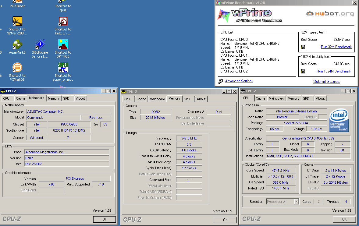Image resolution: width=359 pixels, height=226 pixels.
Task: Click the Multiplier x 13.0 field
Action: click(x=281, y=177)
